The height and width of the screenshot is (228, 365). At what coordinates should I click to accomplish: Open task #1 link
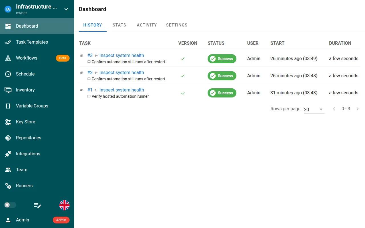(90, 90)
